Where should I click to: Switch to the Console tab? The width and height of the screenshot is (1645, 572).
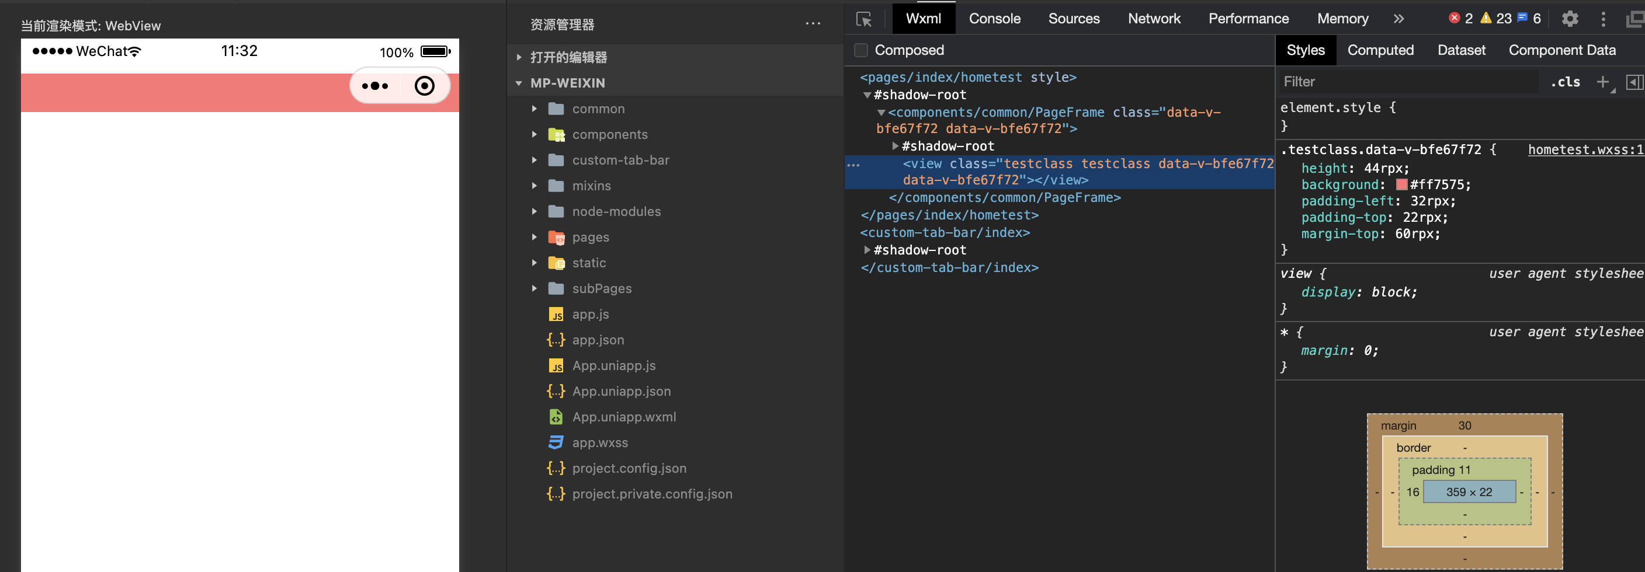point(994,19)
